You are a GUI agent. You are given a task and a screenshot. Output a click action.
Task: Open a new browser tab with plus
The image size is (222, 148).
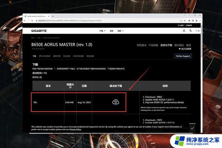pyautogui.click(x=53, y=16)
